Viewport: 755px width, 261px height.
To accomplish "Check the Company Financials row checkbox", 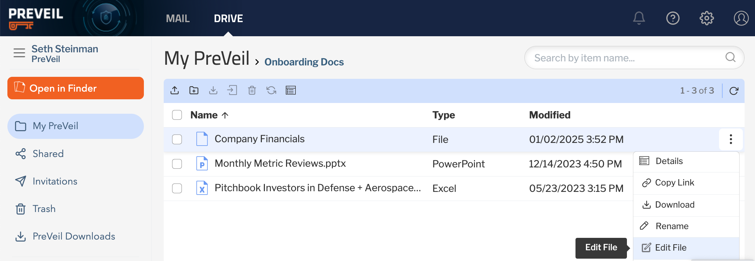I will (177, 139).
